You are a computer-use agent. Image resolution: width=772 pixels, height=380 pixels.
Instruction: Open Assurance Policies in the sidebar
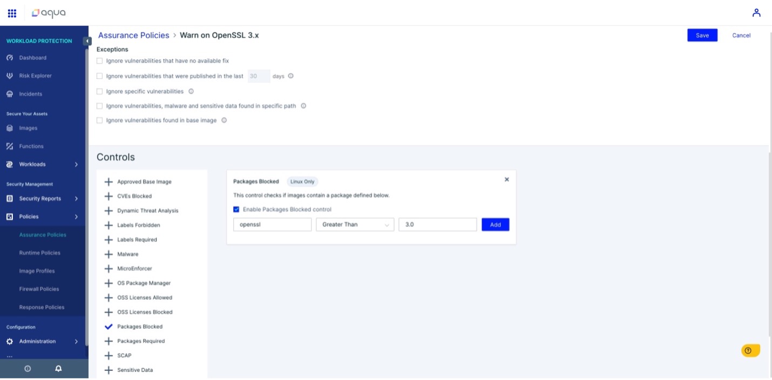click(x=43, y=235)
